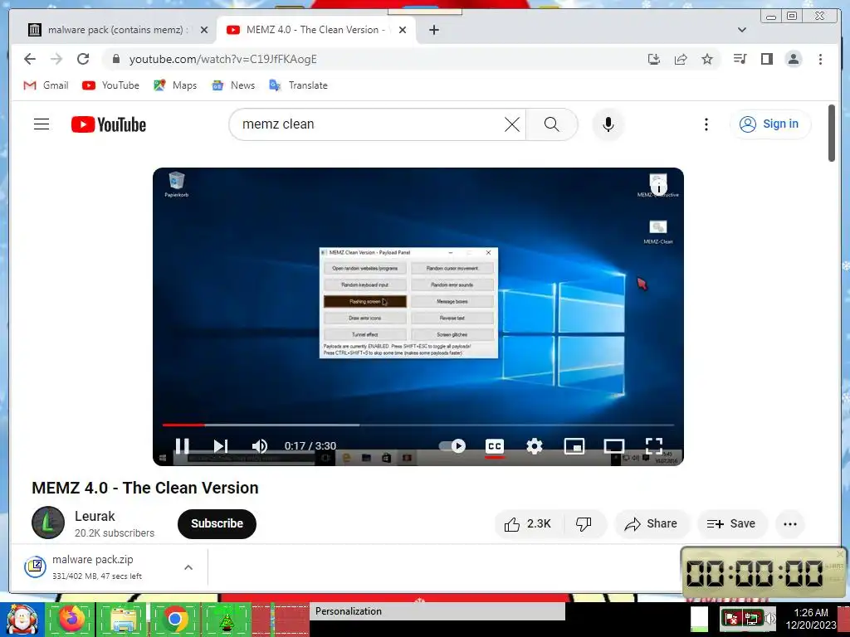The image size is (850, 637).
Task: Expand malware pack.zip download options
Action: [x=188, y=567]
